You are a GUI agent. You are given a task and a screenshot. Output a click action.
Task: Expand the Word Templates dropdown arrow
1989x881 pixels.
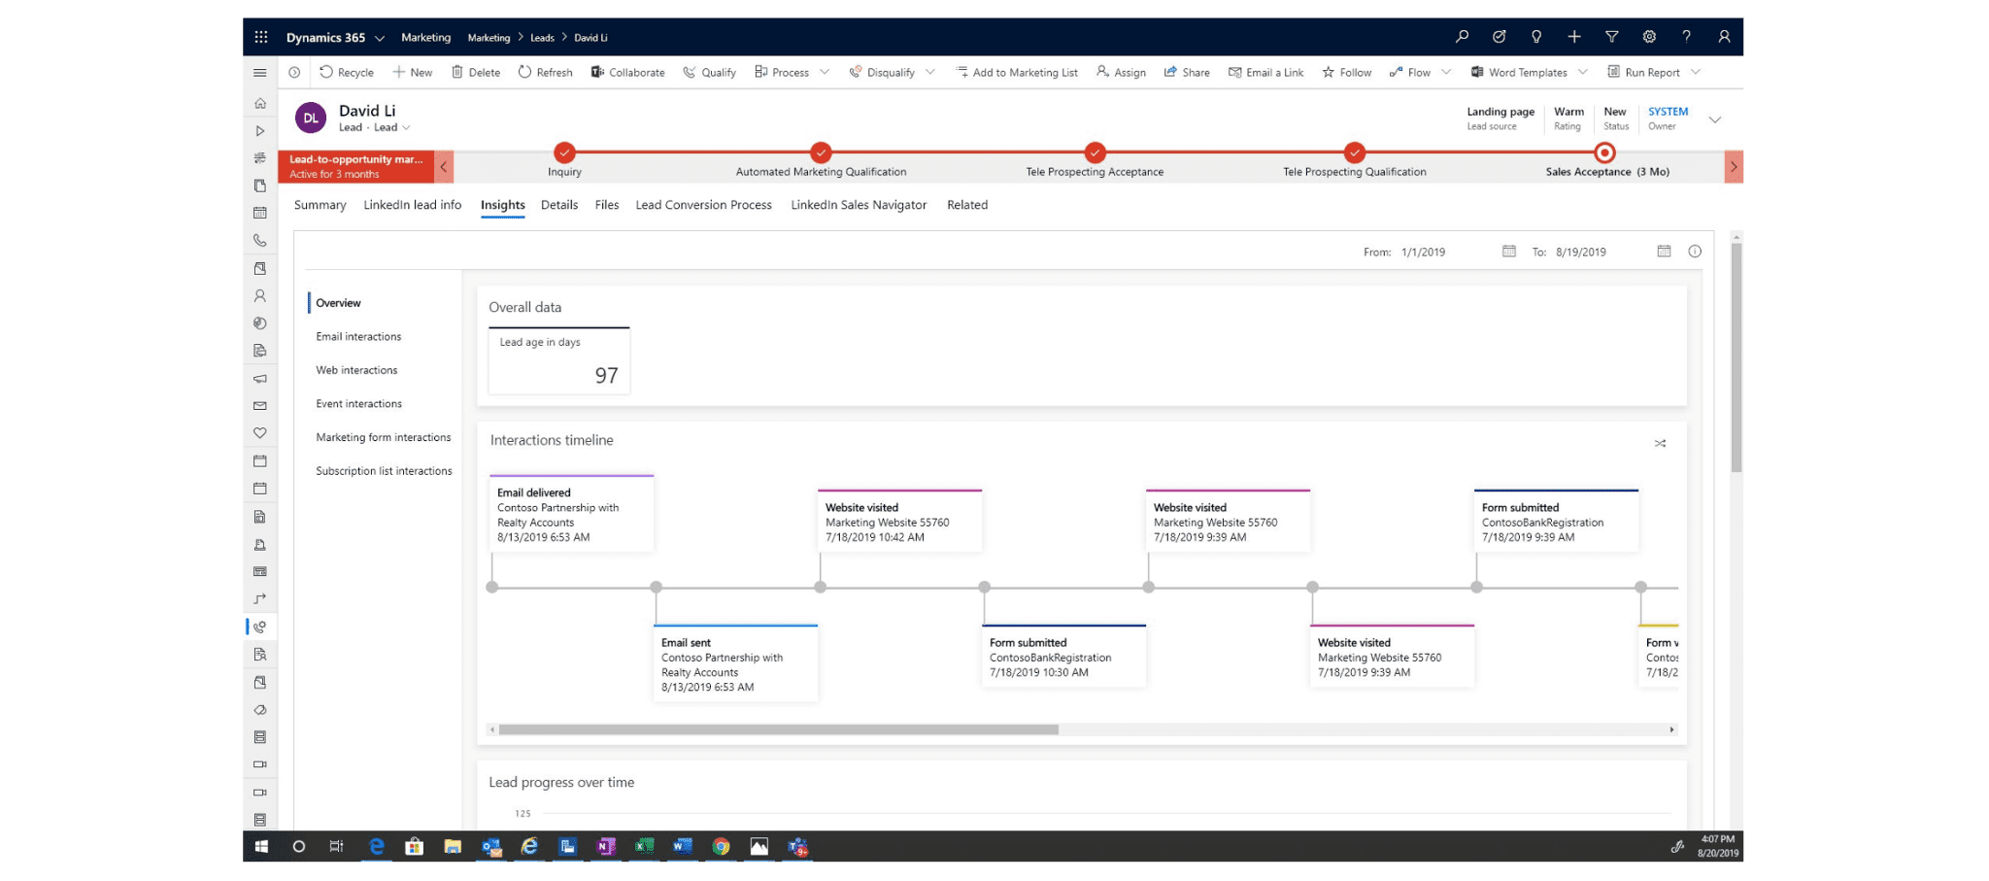click(1583, 72)
